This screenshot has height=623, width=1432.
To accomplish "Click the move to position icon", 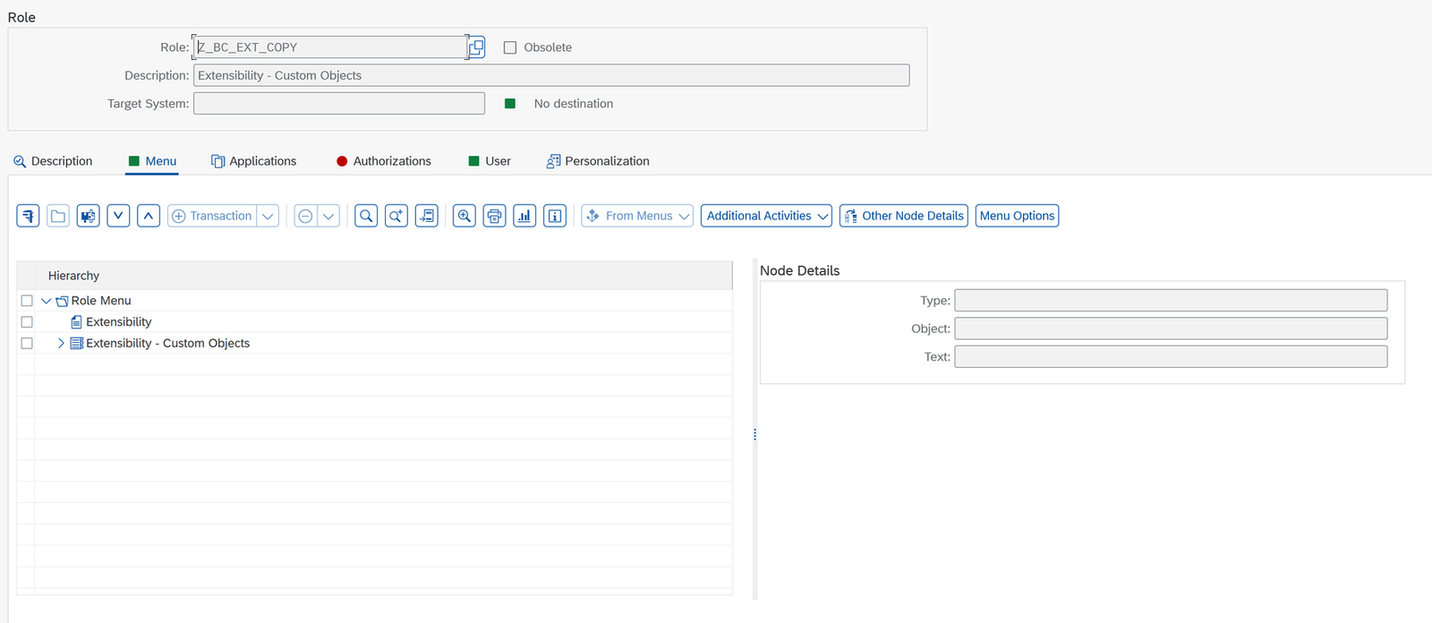I will point(427,216).
